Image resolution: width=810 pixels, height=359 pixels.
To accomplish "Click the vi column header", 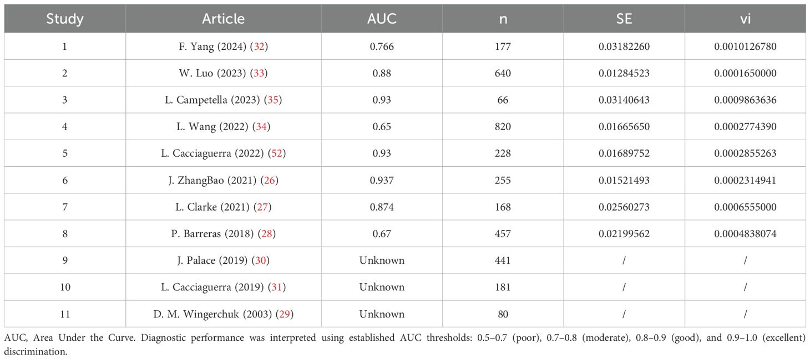I will point(745,19).
